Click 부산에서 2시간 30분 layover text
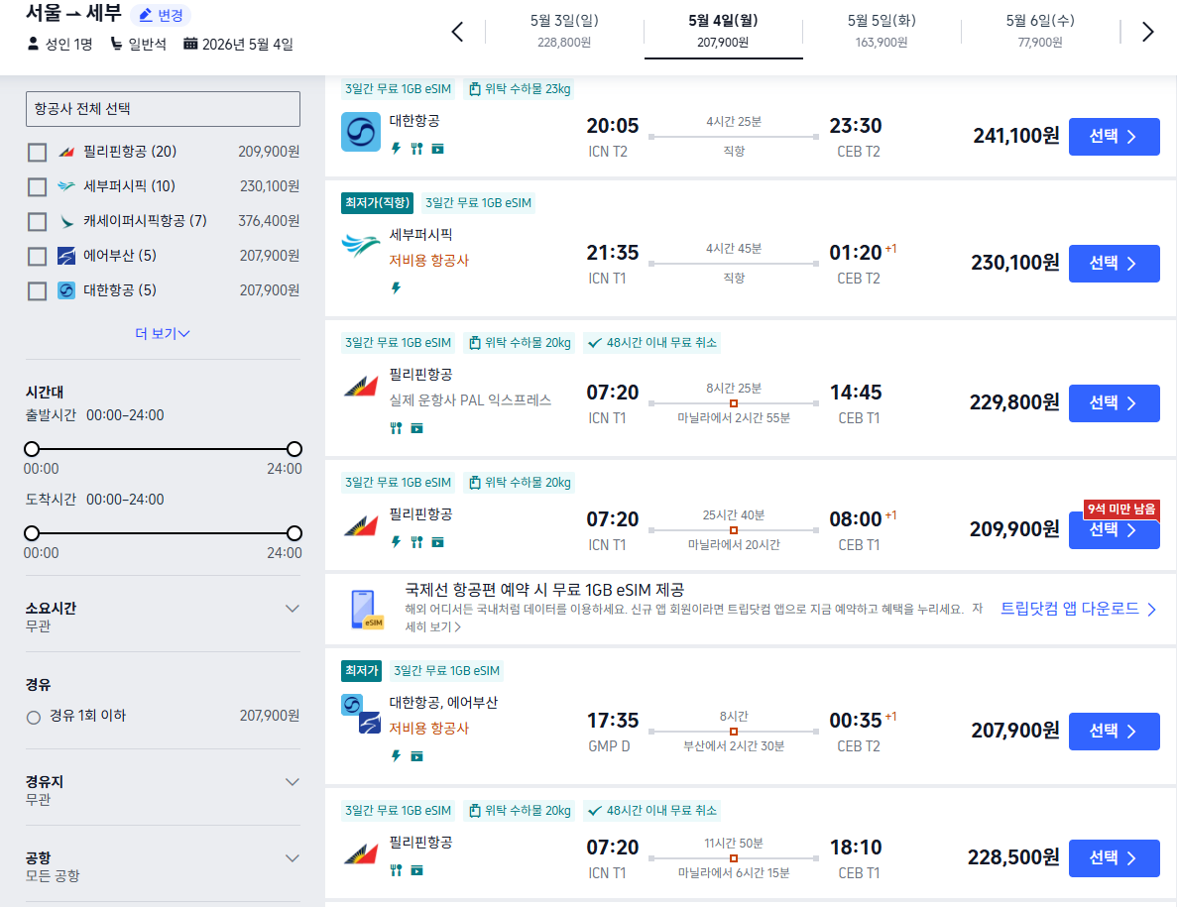Viewport: 1177px width, 907px height. pyautogui.click(x=734, y=746)
